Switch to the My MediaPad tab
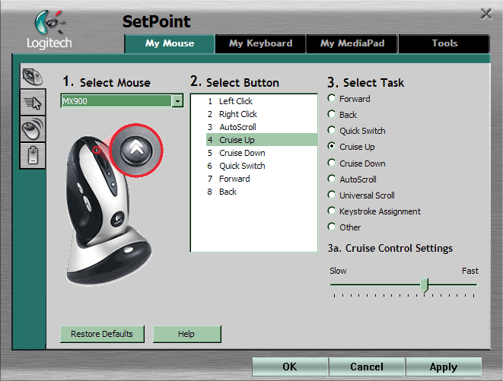Viewport: 503px width, 381px height. click(352, 43)
